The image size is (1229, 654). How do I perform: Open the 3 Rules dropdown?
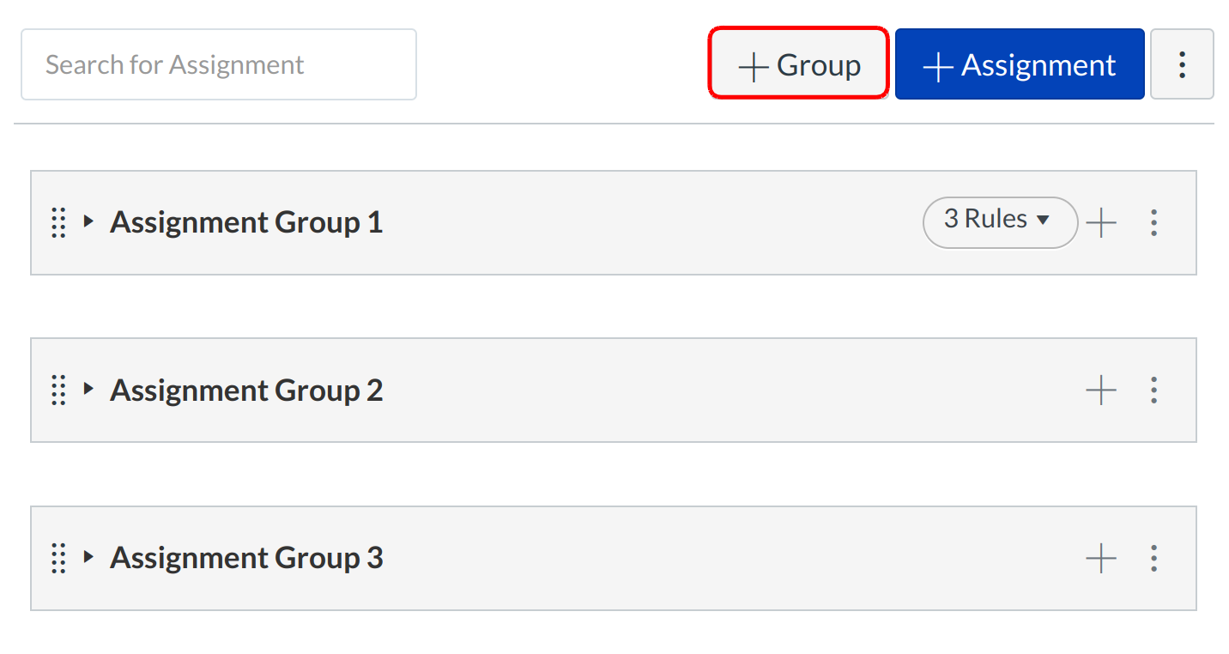[999, 221]
